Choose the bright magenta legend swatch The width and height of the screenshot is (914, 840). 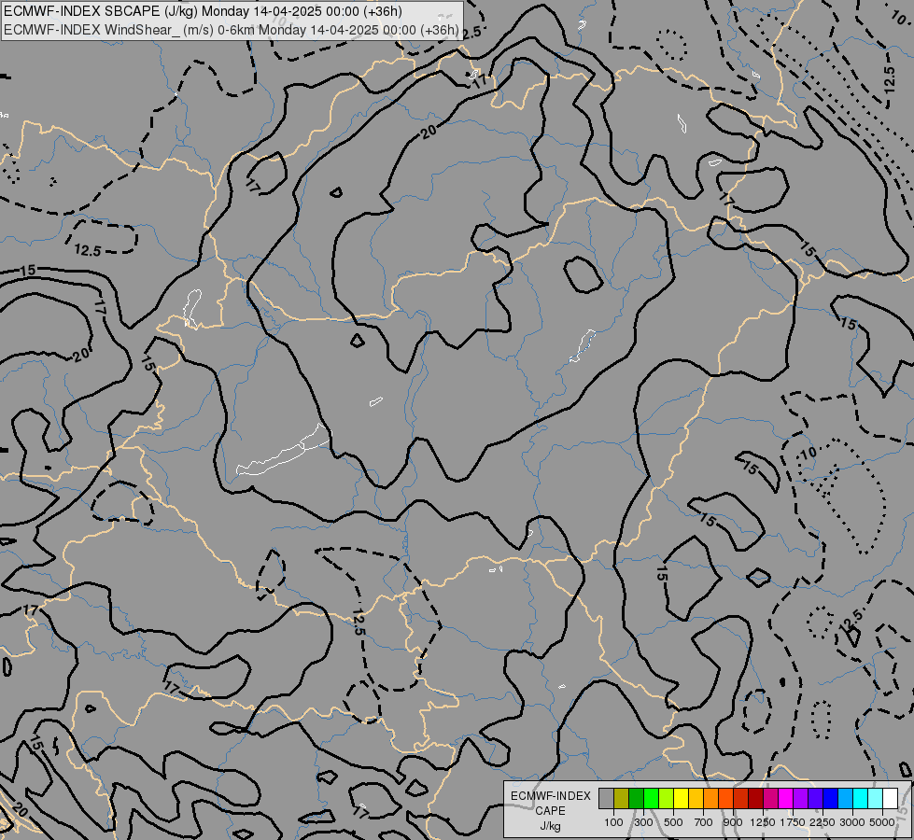click(786, 798)
